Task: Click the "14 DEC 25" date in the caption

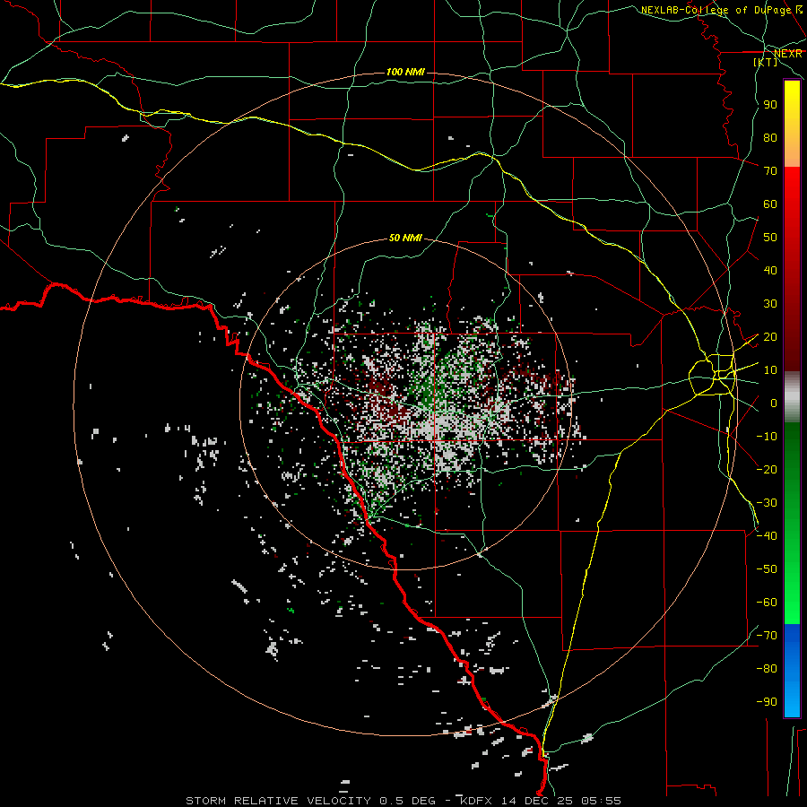Action: (536, 801)
